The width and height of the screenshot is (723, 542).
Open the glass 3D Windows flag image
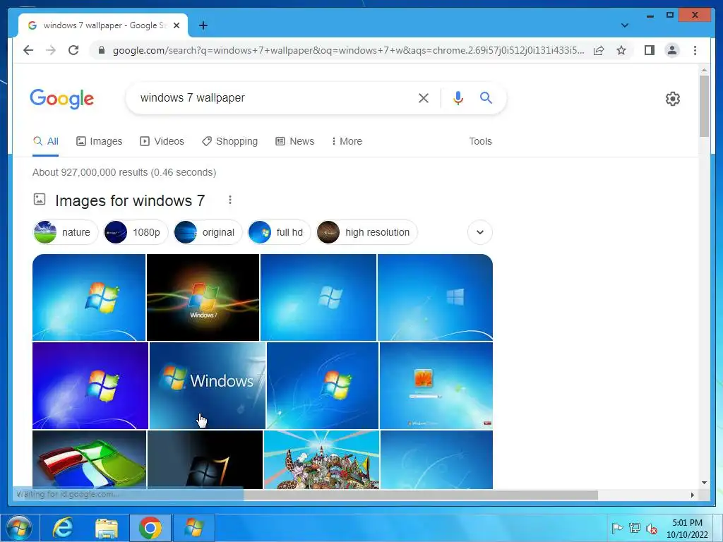(x=90, y=459)
